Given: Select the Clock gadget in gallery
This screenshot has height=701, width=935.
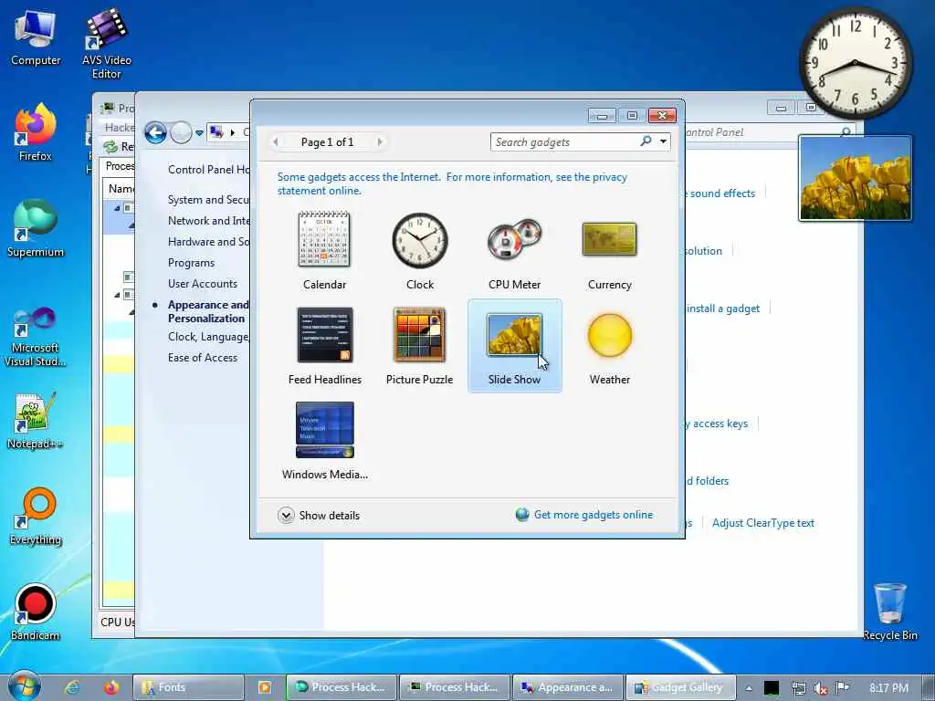Looking at the screenshot, I should (x=420, y=250).
